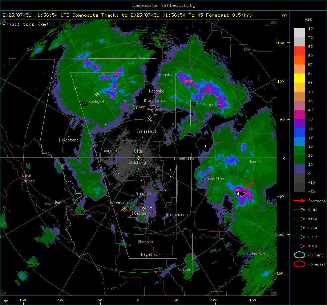327x305 pixels.
Task: Select the magenta 18TS arrow legend entry
Action: 299,246
